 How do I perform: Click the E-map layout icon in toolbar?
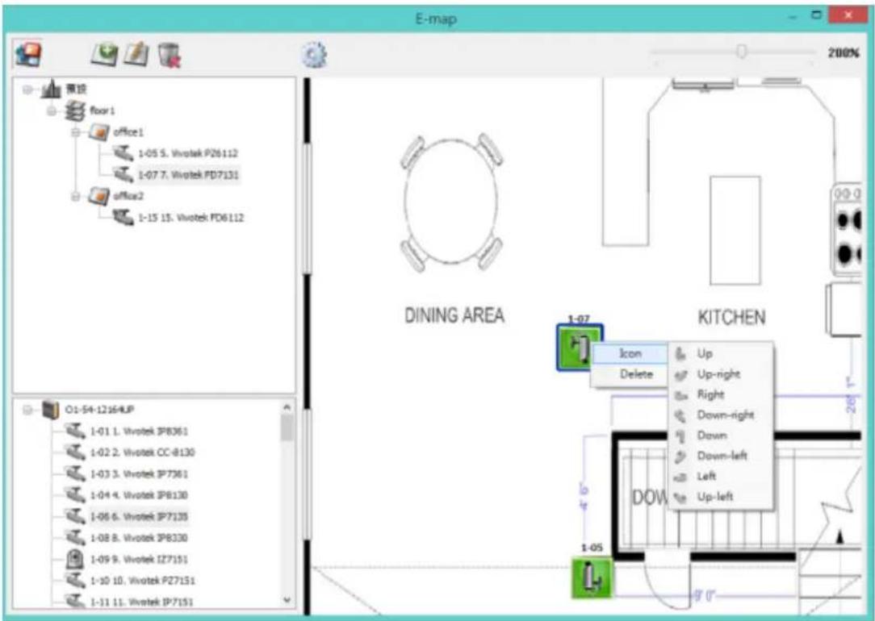click(x=27, y=55)
